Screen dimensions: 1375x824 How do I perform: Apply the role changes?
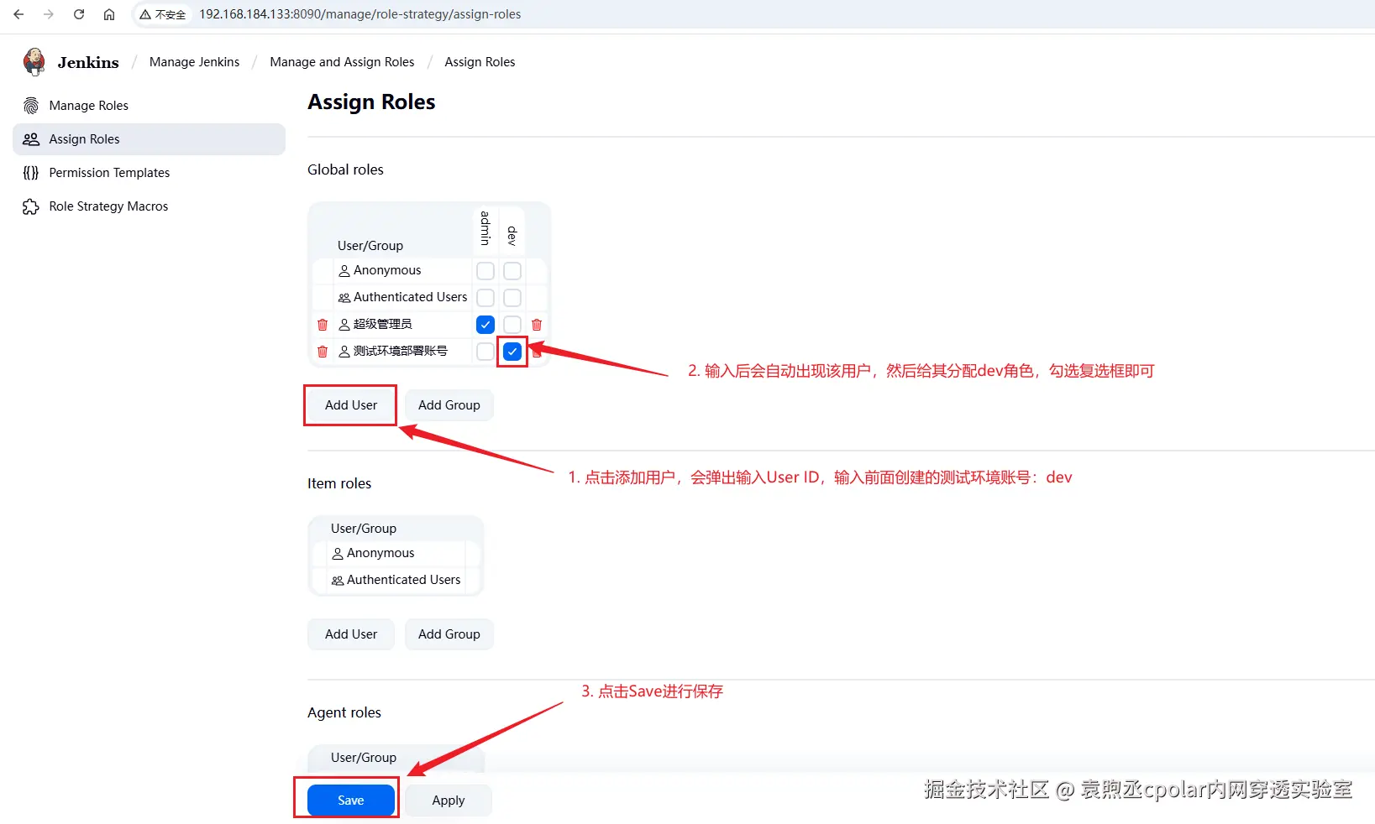click(449, 801)
